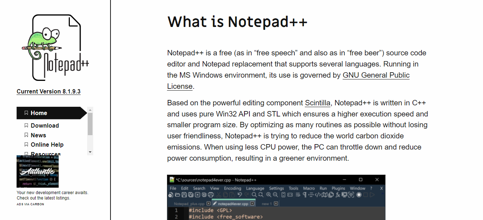483x220 pixels.
Task: Click the Zoom Out icon in the toolbar
Action: point(275,195)
